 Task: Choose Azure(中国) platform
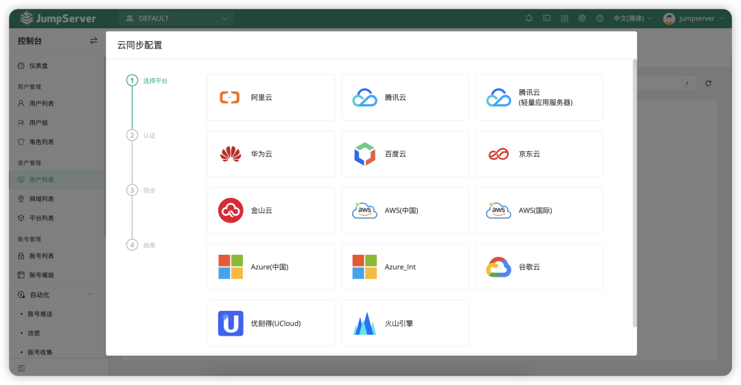(x=271, y=267)
